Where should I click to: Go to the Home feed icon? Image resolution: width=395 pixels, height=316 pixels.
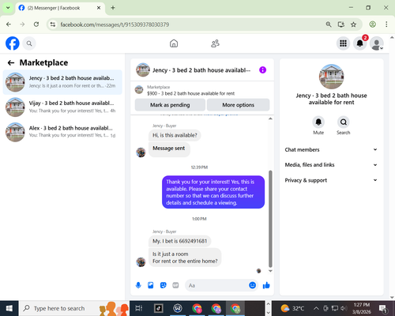174,43
